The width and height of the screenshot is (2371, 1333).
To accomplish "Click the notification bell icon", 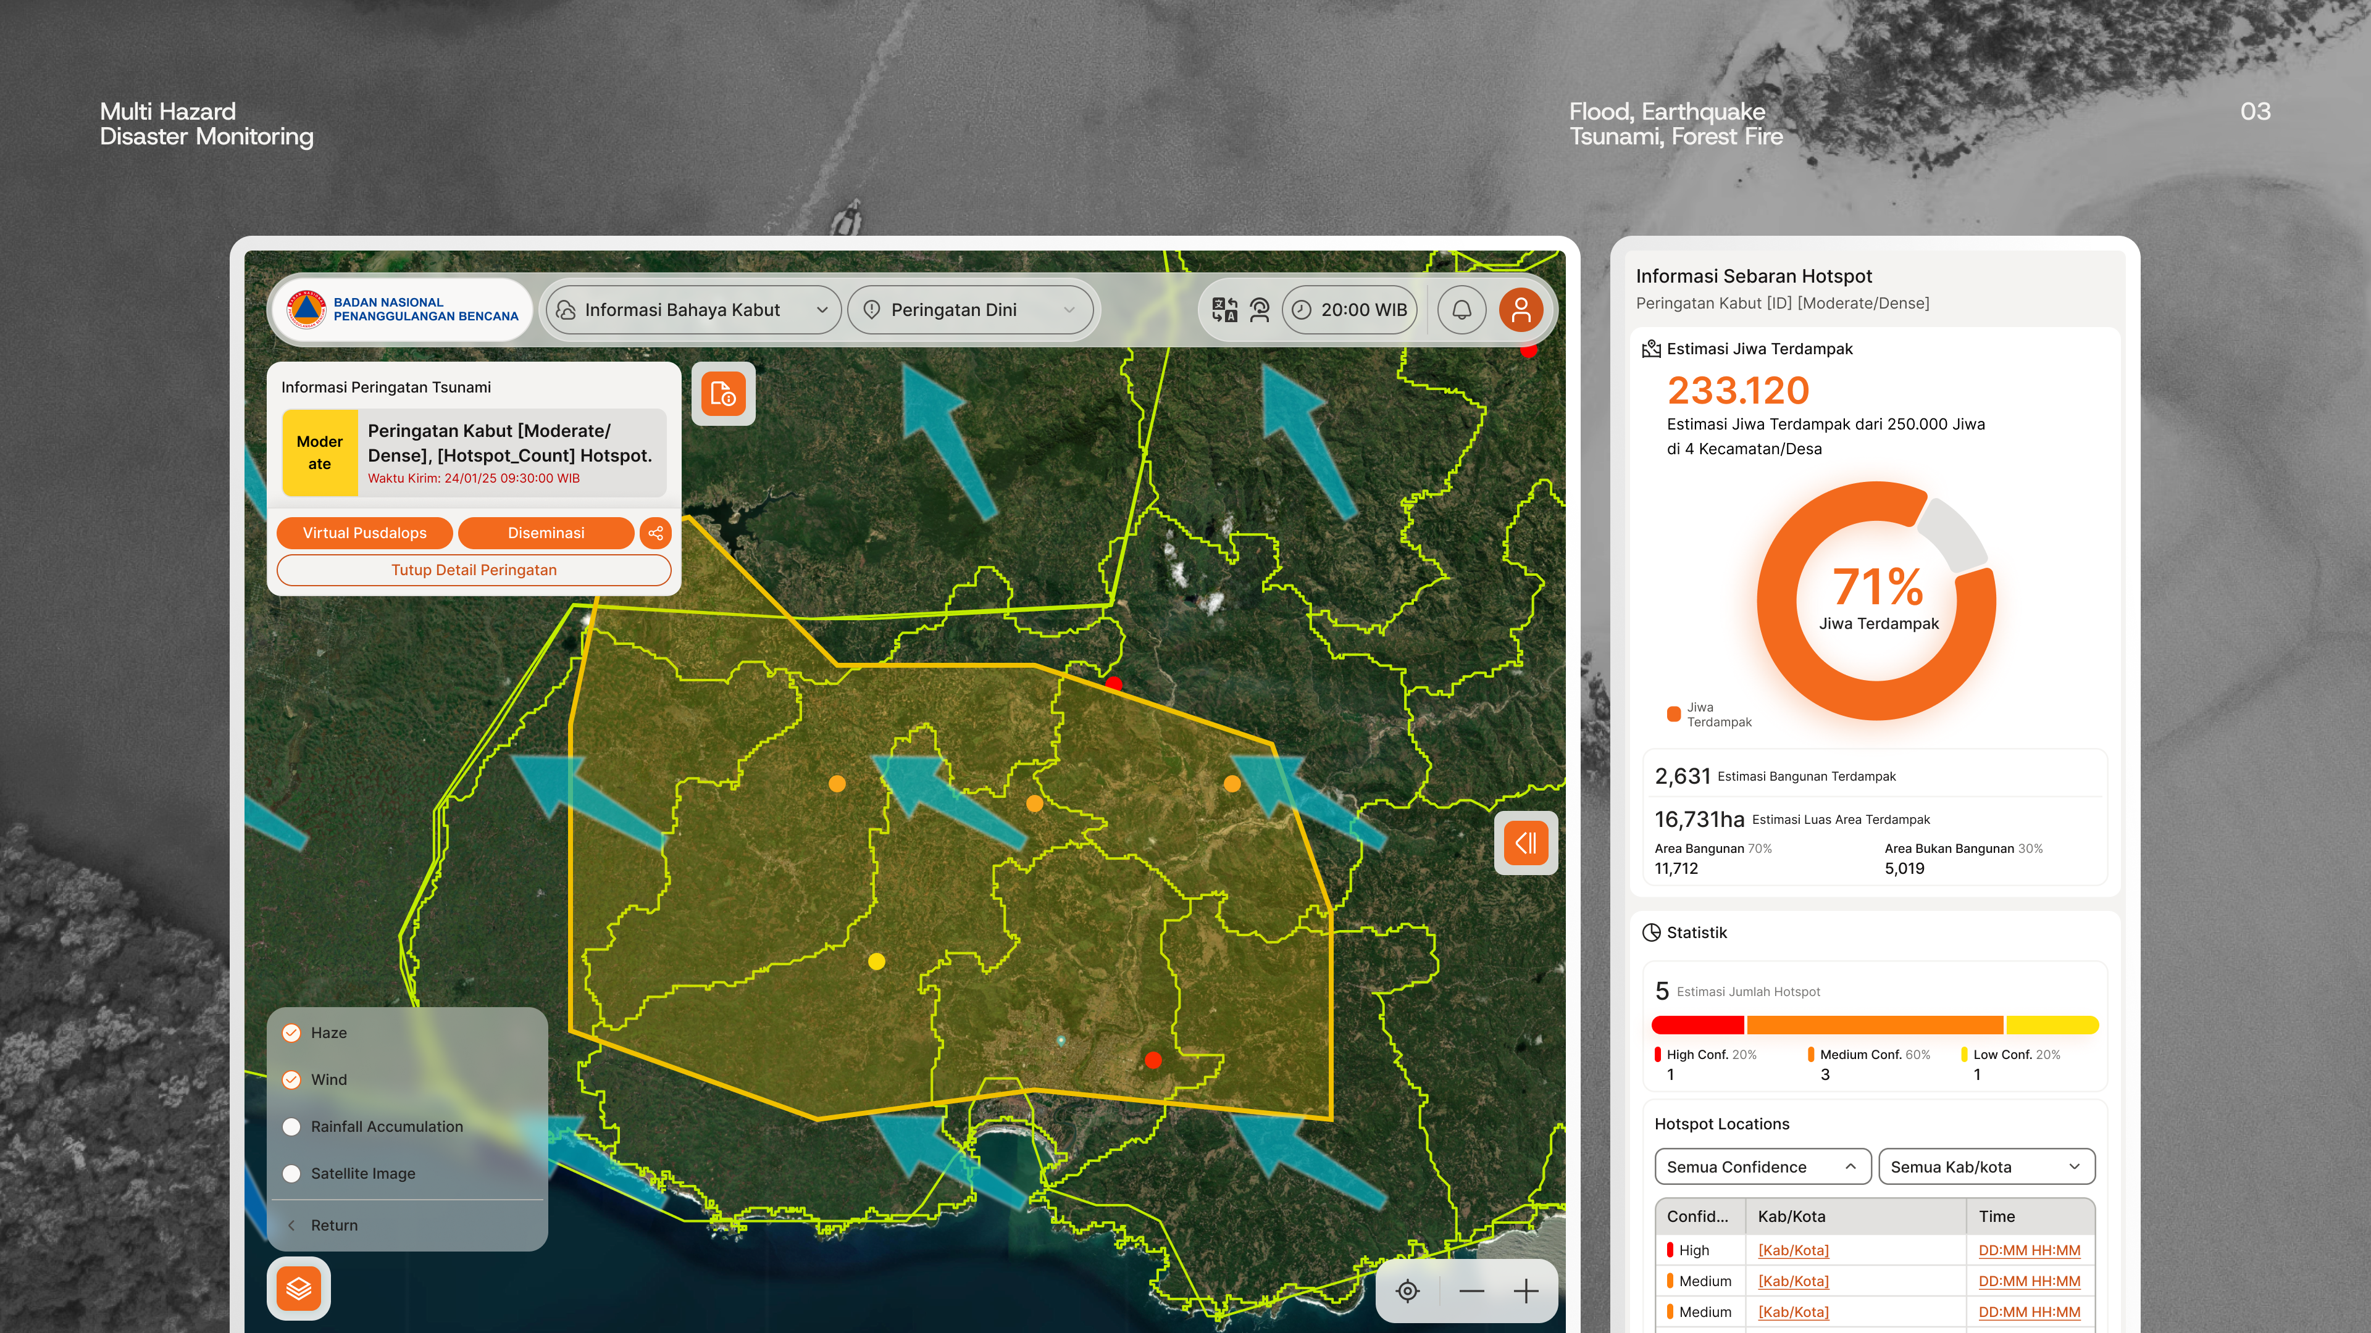I will tap(1461, 310).
